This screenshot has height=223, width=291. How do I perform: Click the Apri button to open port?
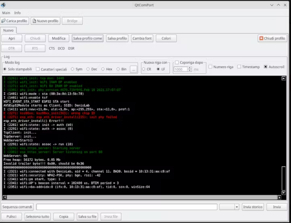(12, 38)
